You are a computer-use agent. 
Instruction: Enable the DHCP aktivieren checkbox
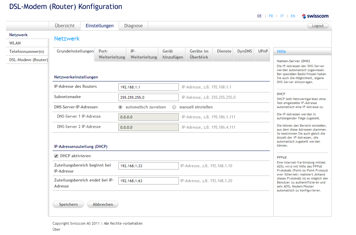[56, 156]
